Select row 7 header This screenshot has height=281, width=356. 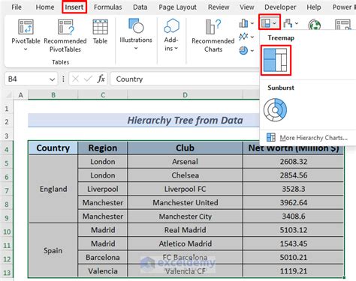(x=7, y=190)
